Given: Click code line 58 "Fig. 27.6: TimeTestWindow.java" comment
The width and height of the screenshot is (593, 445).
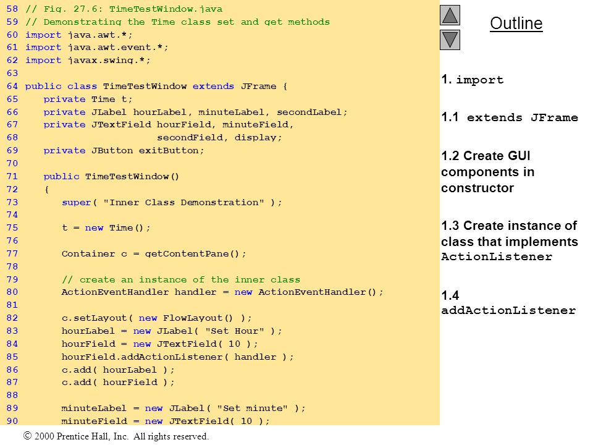Looking at the screenshot, I should (x=124, y=9).
